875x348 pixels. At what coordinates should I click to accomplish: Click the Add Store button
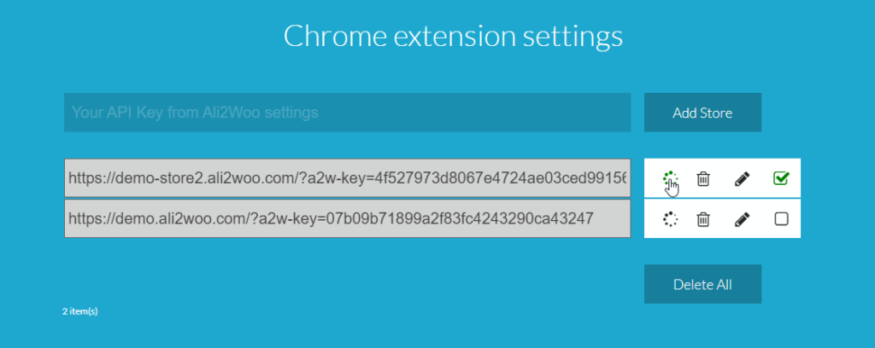pyautogui.click(x=702, y=113)
